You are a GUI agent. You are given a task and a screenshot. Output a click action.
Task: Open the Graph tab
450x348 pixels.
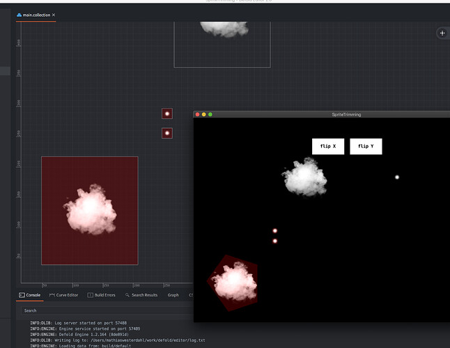point(173,295)
